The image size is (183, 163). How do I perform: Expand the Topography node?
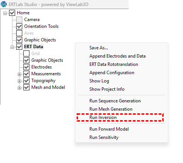tap(19, 81)
